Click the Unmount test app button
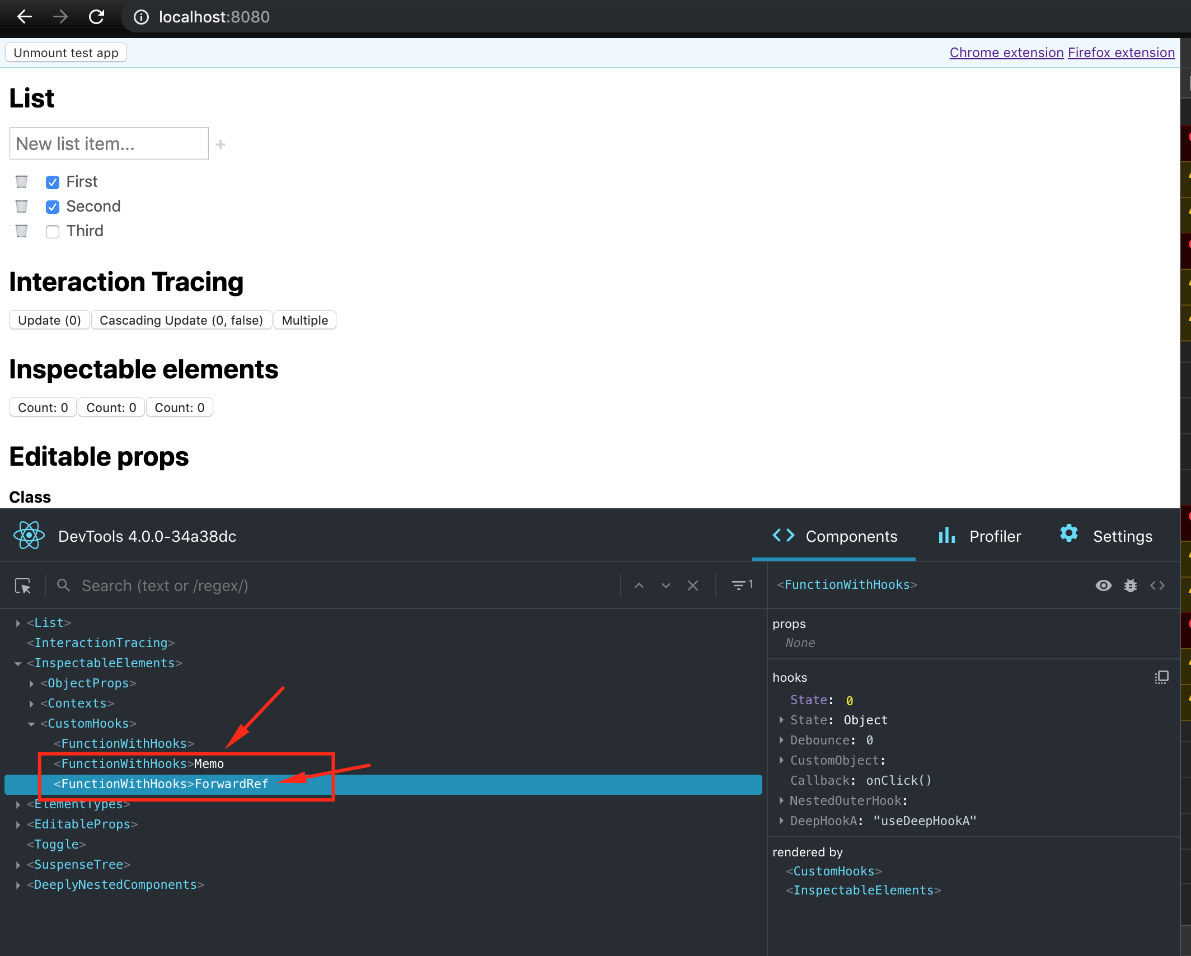Viewport: 1191px width, 956px height. (65, 52)
